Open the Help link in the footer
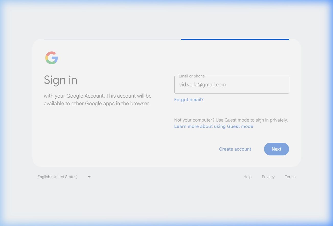The height and width of the screenshot is (226, 333). point(247,177)
